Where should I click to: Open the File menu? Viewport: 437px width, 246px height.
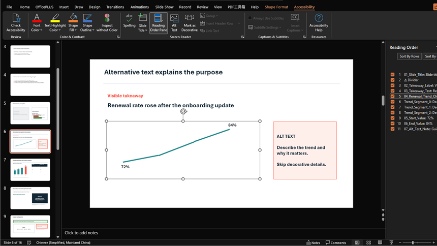pos(9,7)
